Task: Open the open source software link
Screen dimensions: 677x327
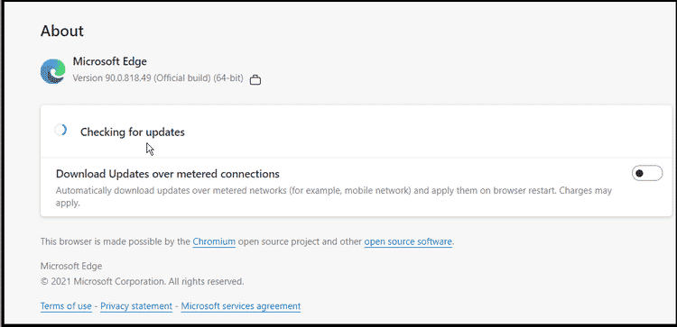Action: [408, 241]
